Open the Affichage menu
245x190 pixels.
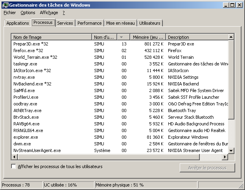coord(49,13)
